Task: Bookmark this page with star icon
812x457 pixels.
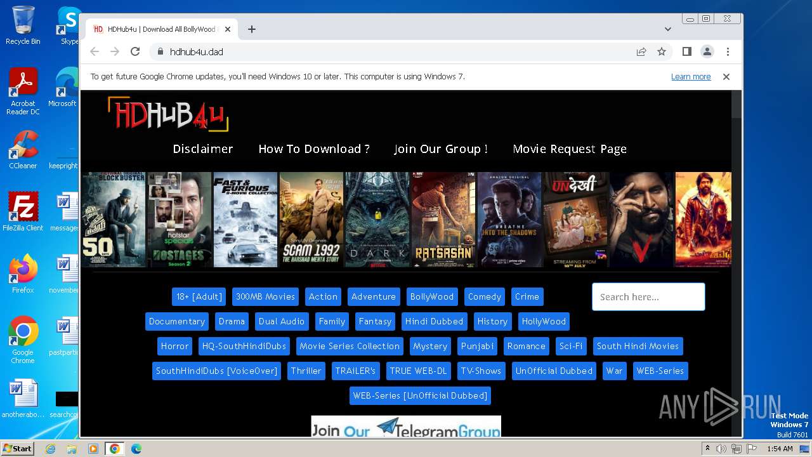Action: click(662, 51)
